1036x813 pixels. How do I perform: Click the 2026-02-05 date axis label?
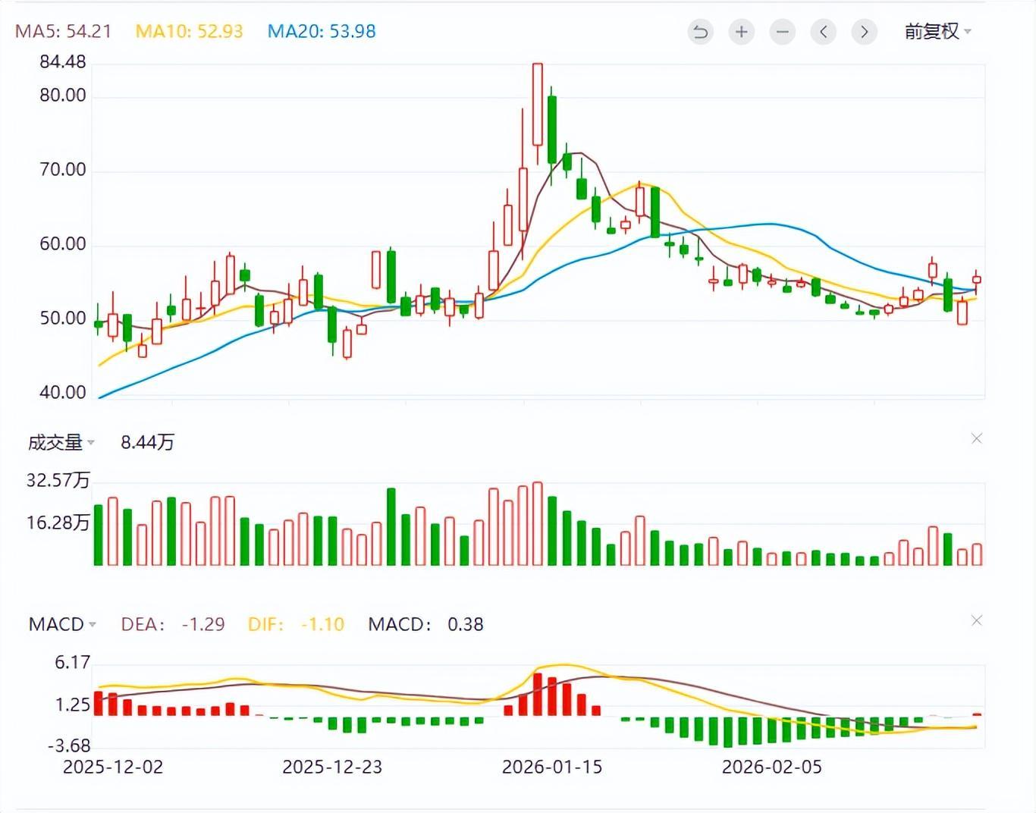point(771,767)
